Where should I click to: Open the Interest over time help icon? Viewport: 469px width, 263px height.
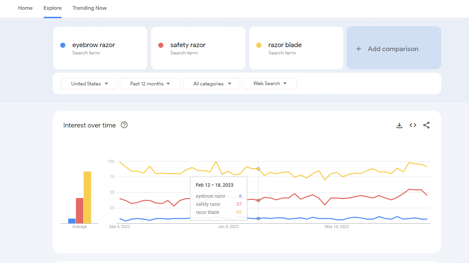(x=124, y=125)
